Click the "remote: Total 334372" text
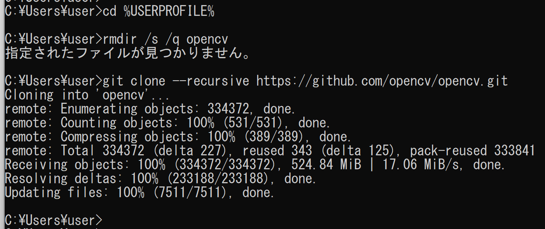Image resolution: width=545 pixels, height=229 pixels. (75, 151)
